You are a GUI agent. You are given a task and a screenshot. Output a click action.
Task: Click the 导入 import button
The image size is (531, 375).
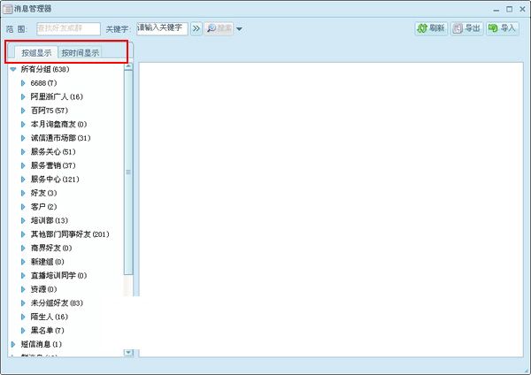(502, 28)
